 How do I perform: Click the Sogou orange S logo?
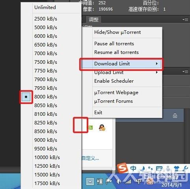[x=123, y=168]
